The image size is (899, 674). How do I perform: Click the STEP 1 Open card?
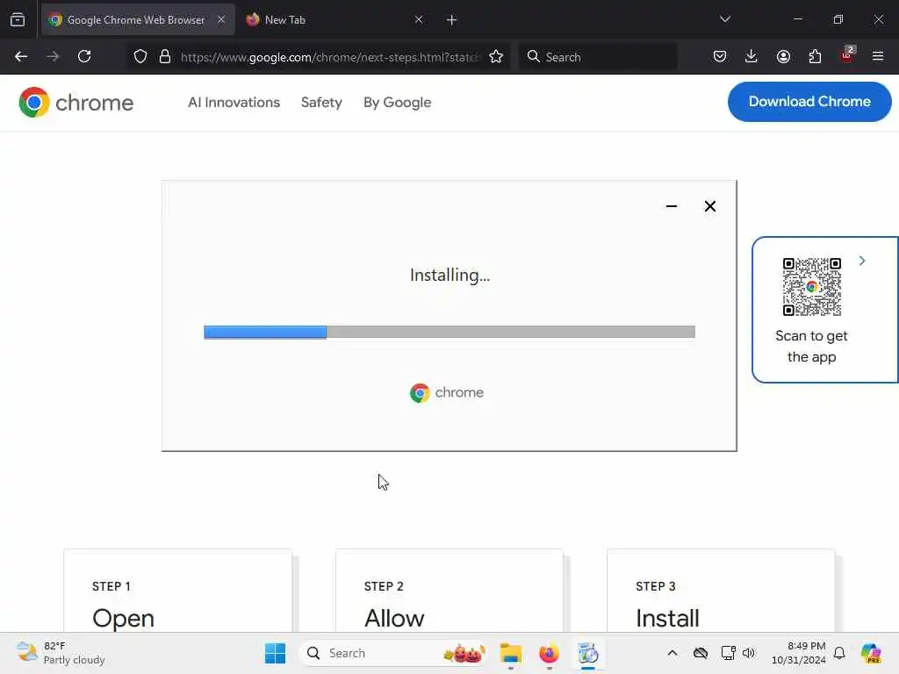pos(177,591)
